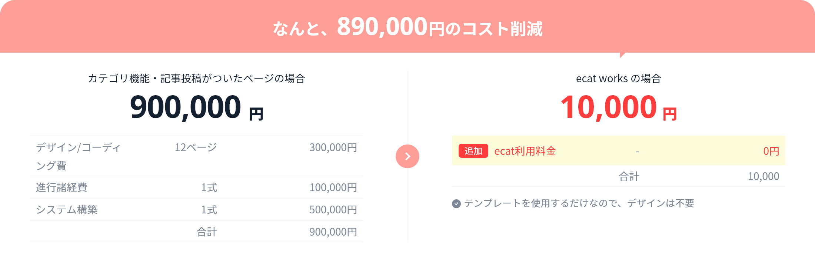This screenshot has width=815, height=266.
Task: Click the 300,000円 amount cell
Action: tap(333, 147)
